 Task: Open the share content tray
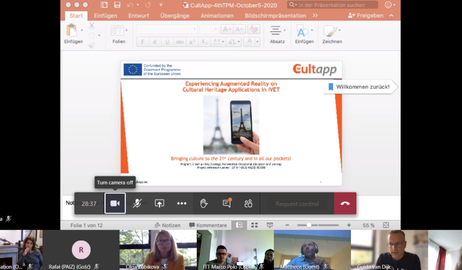click(160, 203)
